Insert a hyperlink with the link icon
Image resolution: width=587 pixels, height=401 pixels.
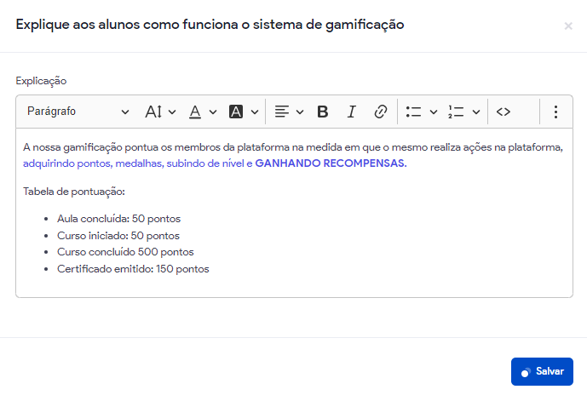[381, 112]
